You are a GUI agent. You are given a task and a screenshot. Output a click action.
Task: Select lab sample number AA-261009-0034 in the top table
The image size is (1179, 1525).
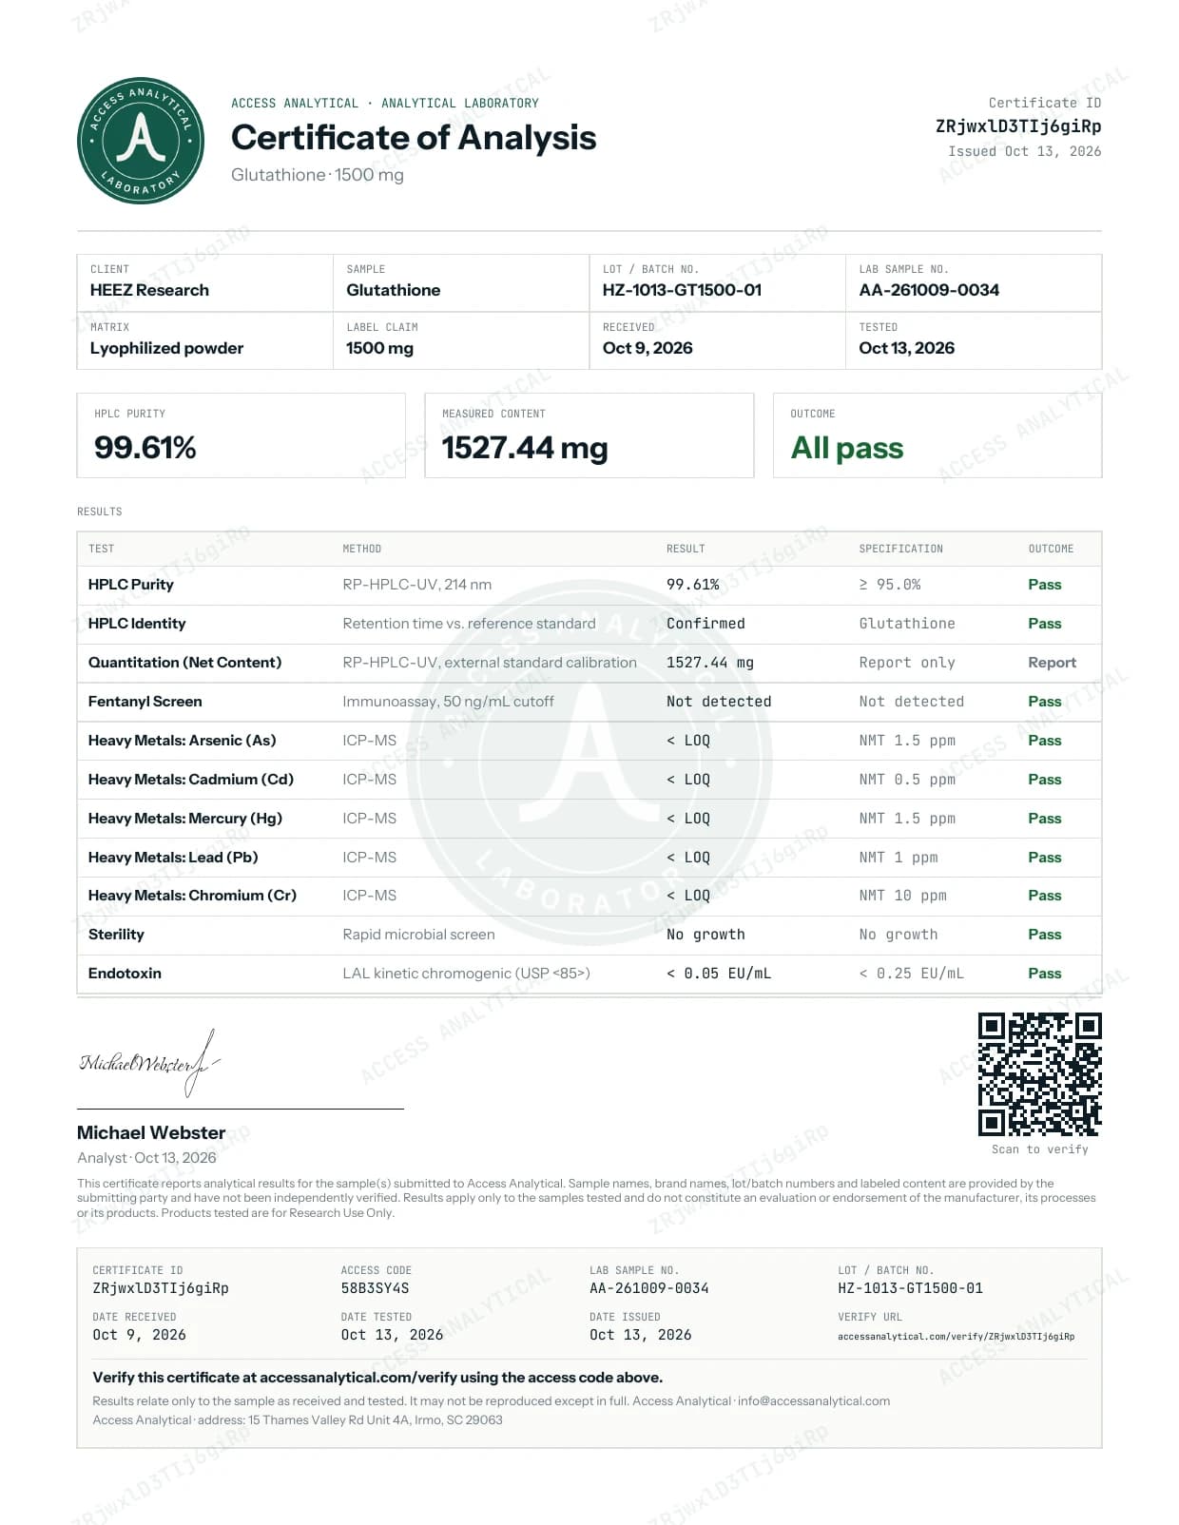929,290
